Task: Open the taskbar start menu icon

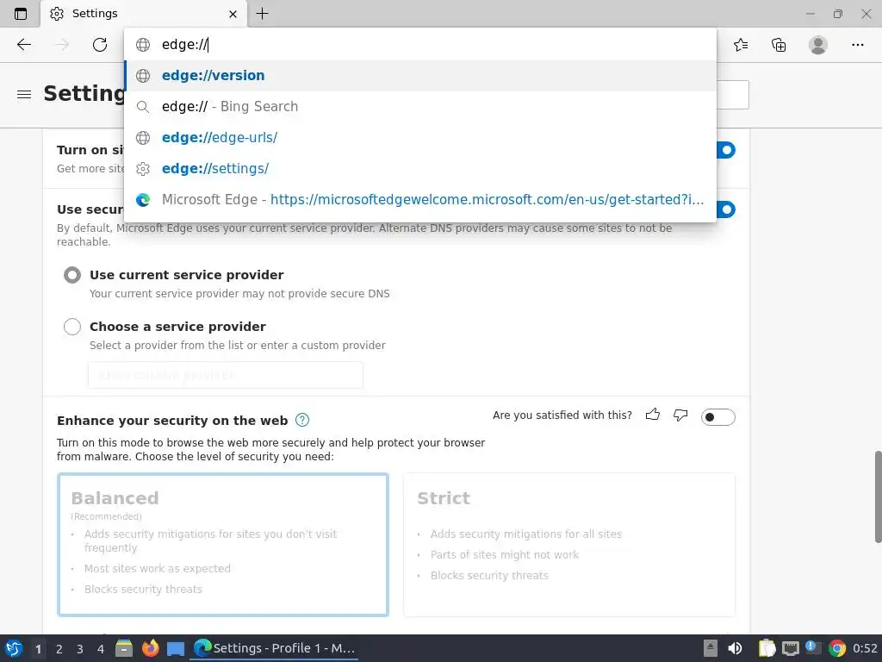Action: 14,648
